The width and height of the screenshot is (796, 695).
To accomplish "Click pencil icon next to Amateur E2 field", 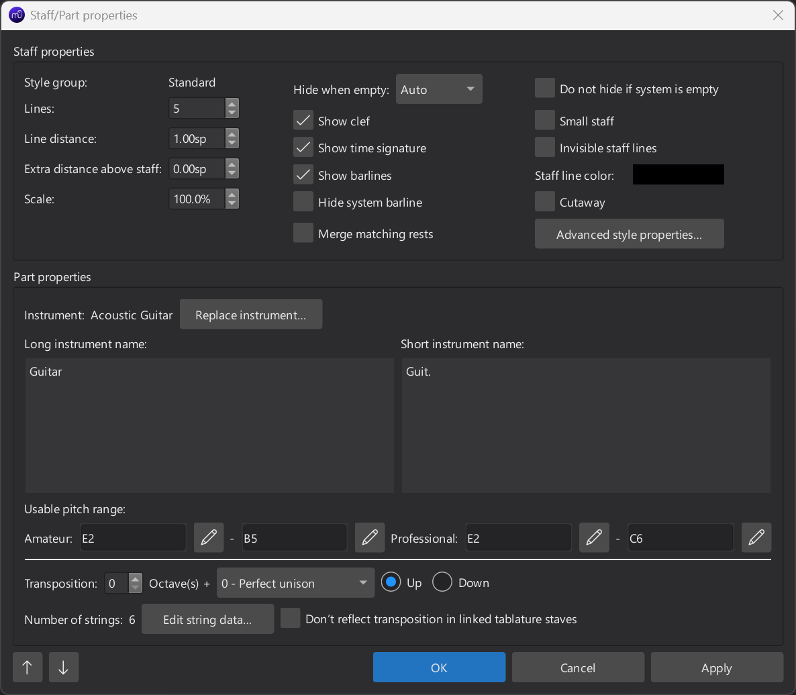I will click(x=209, y=538).
